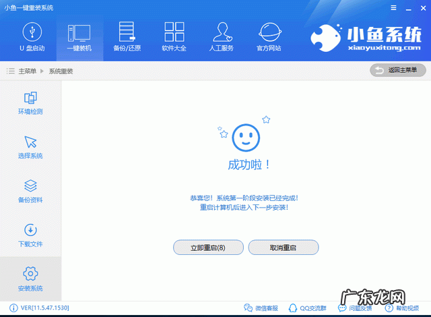Open 微信客服 WeChat support
Screen dimensions: 431x317
pos(261,308)
